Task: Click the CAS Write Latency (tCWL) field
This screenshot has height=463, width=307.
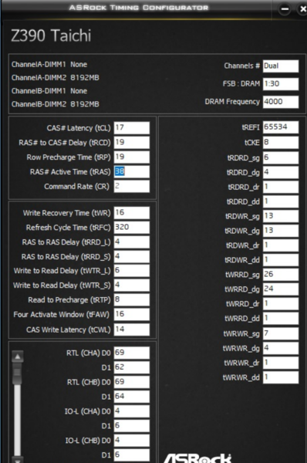Action: [x=132, y=330]
